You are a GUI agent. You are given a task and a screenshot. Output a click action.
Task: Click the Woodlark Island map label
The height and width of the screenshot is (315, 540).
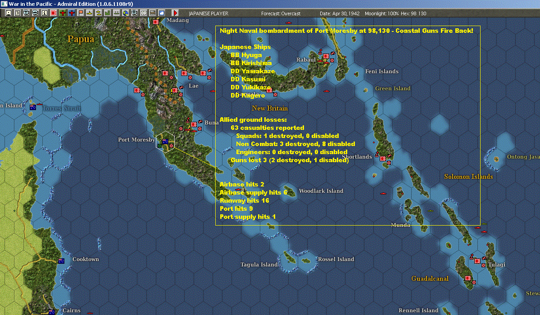(321, 191)
